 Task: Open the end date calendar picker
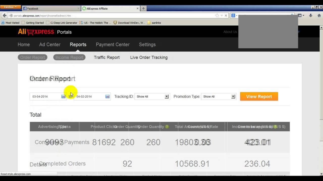point(107,97)
